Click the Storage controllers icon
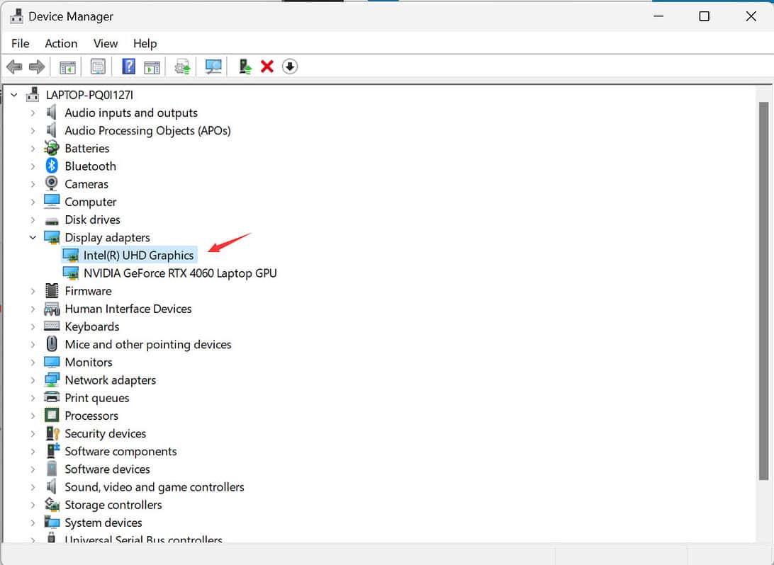774x565 pixels. click(x=51, y=504)
